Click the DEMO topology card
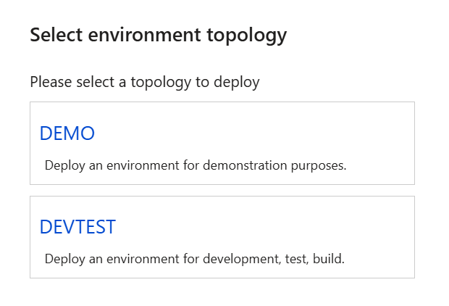 click(222, 143)
